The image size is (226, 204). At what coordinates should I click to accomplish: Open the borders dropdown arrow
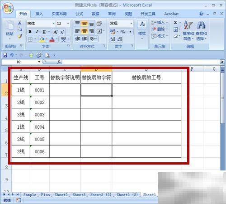click(x=35, y=39)
